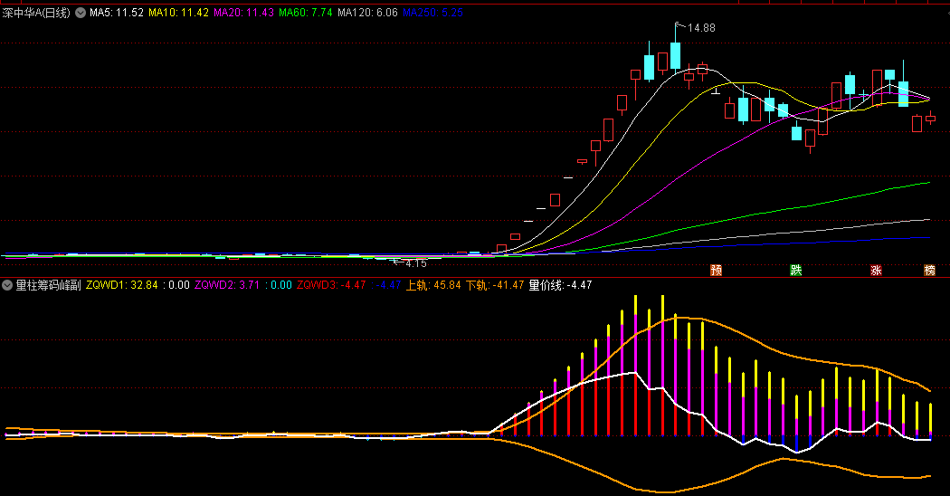Click the 14.88 high price flag
Viewport: 950px width, 496px height.
coord(700,28)
